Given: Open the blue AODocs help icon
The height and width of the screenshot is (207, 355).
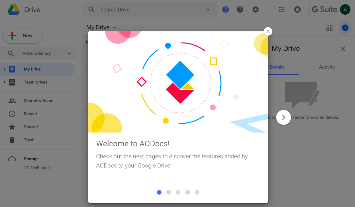Looking at the screenshot, I should 226,9.
